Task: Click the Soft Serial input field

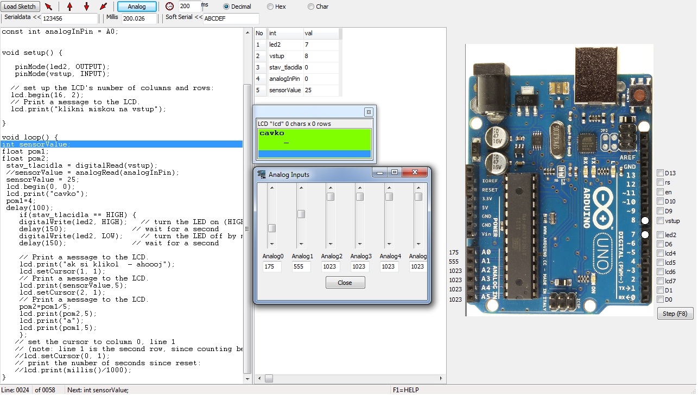Action: click(231, 18)
